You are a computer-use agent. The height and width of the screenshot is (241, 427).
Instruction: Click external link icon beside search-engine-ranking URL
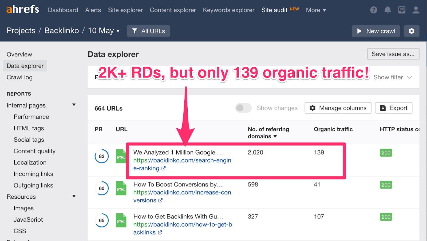(164, 168)
